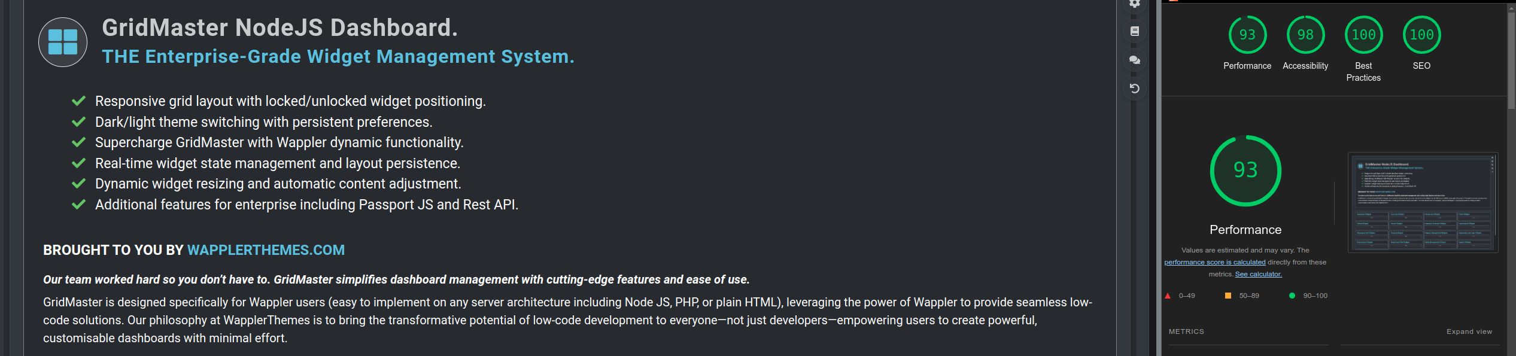Click the Lighthouse page screenshot thumbnail

(1423, 202)
